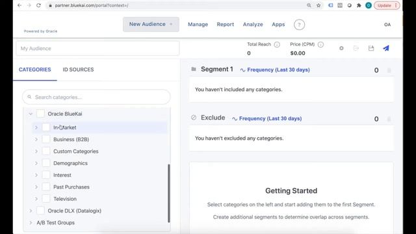Screen dimensions: 416x234
Task: Check the Custom Categories checkbox
Action: (46, 151)
